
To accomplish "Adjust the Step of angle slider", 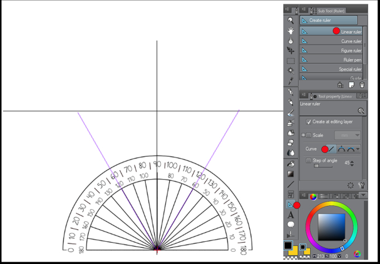I will pos(323,166).
